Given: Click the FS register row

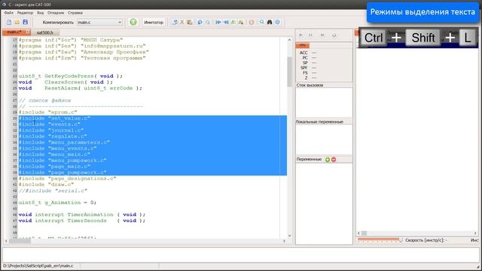Looking at the screenshot, I should click(x=309, y=72).
